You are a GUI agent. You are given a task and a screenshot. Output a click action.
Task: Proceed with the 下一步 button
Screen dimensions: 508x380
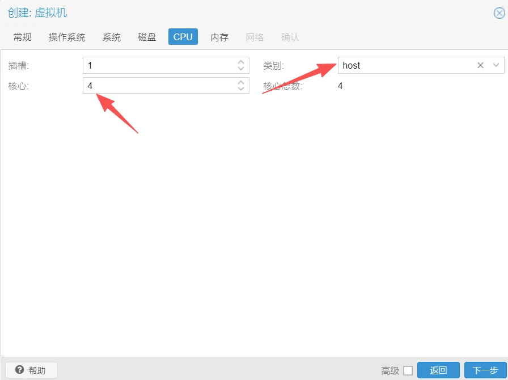tap(485, 370)
